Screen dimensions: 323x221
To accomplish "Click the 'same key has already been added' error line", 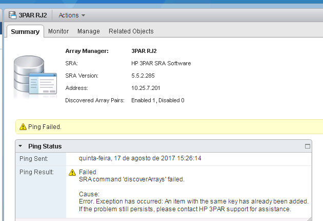I will [194, 201].
